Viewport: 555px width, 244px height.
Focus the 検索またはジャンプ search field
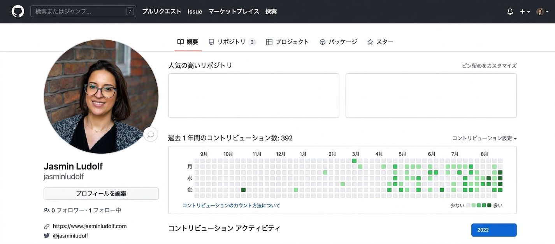pyautogui.click(x=83, y=11)
